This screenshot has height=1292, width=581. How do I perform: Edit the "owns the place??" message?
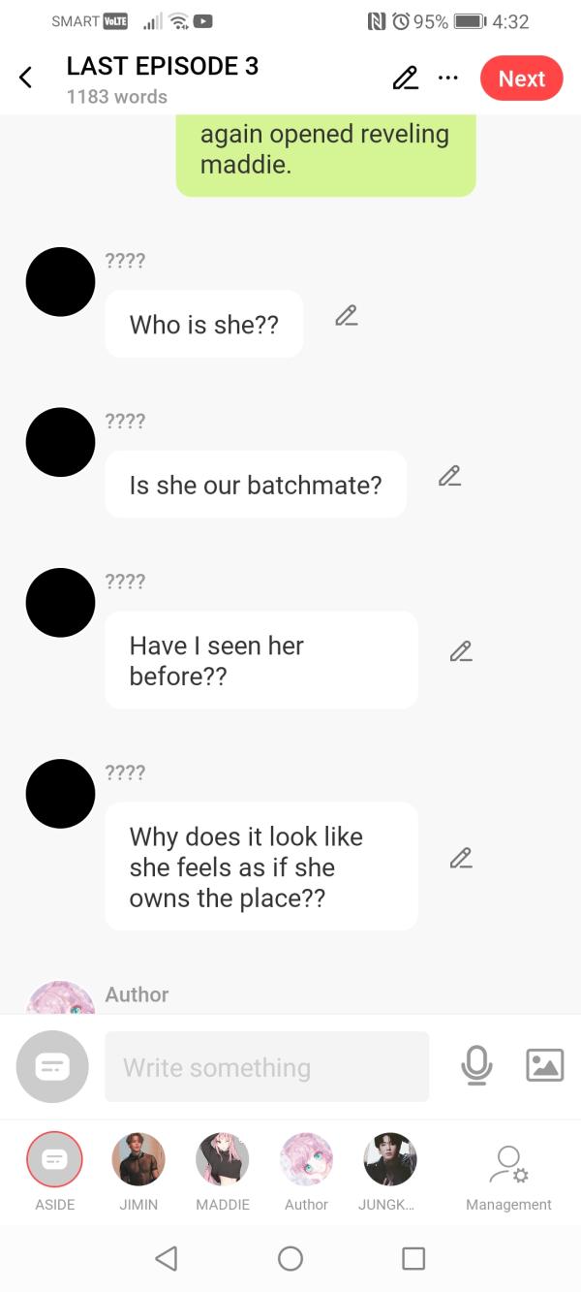[x=461, y=858]
